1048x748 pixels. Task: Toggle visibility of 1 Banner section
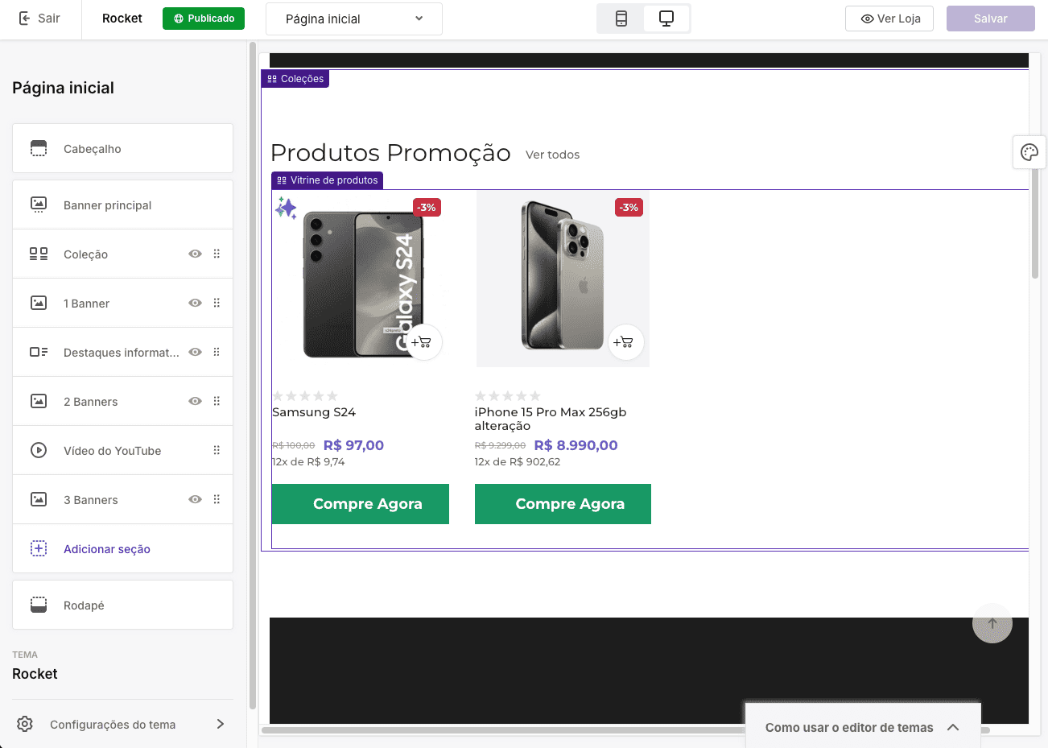[195, 303]
